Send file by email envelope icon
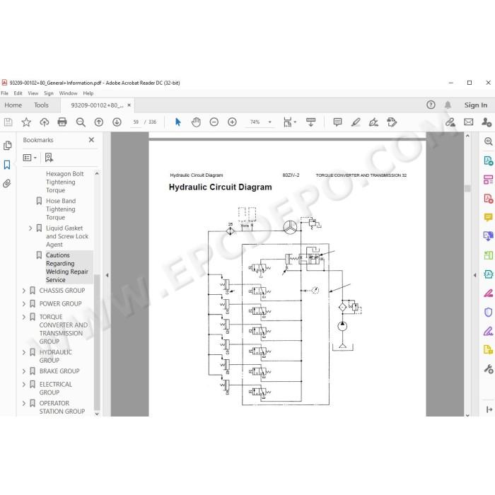 click(468, 122)
